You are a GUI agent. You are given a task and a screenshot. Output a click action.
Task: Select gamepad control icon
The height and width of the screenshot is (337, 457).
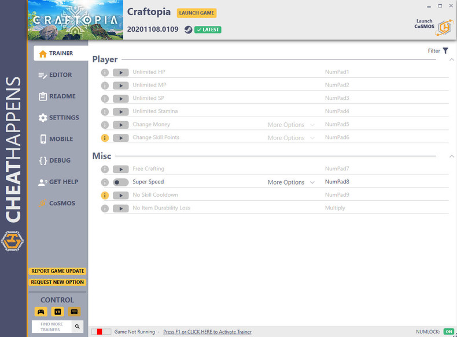(x=41, y=312)
